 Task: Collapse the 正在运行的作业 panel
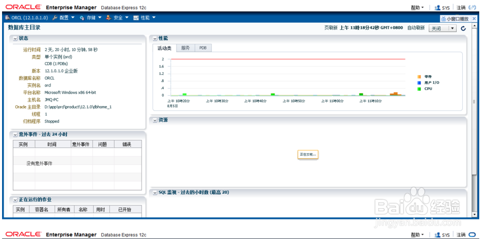click(15, 200)
